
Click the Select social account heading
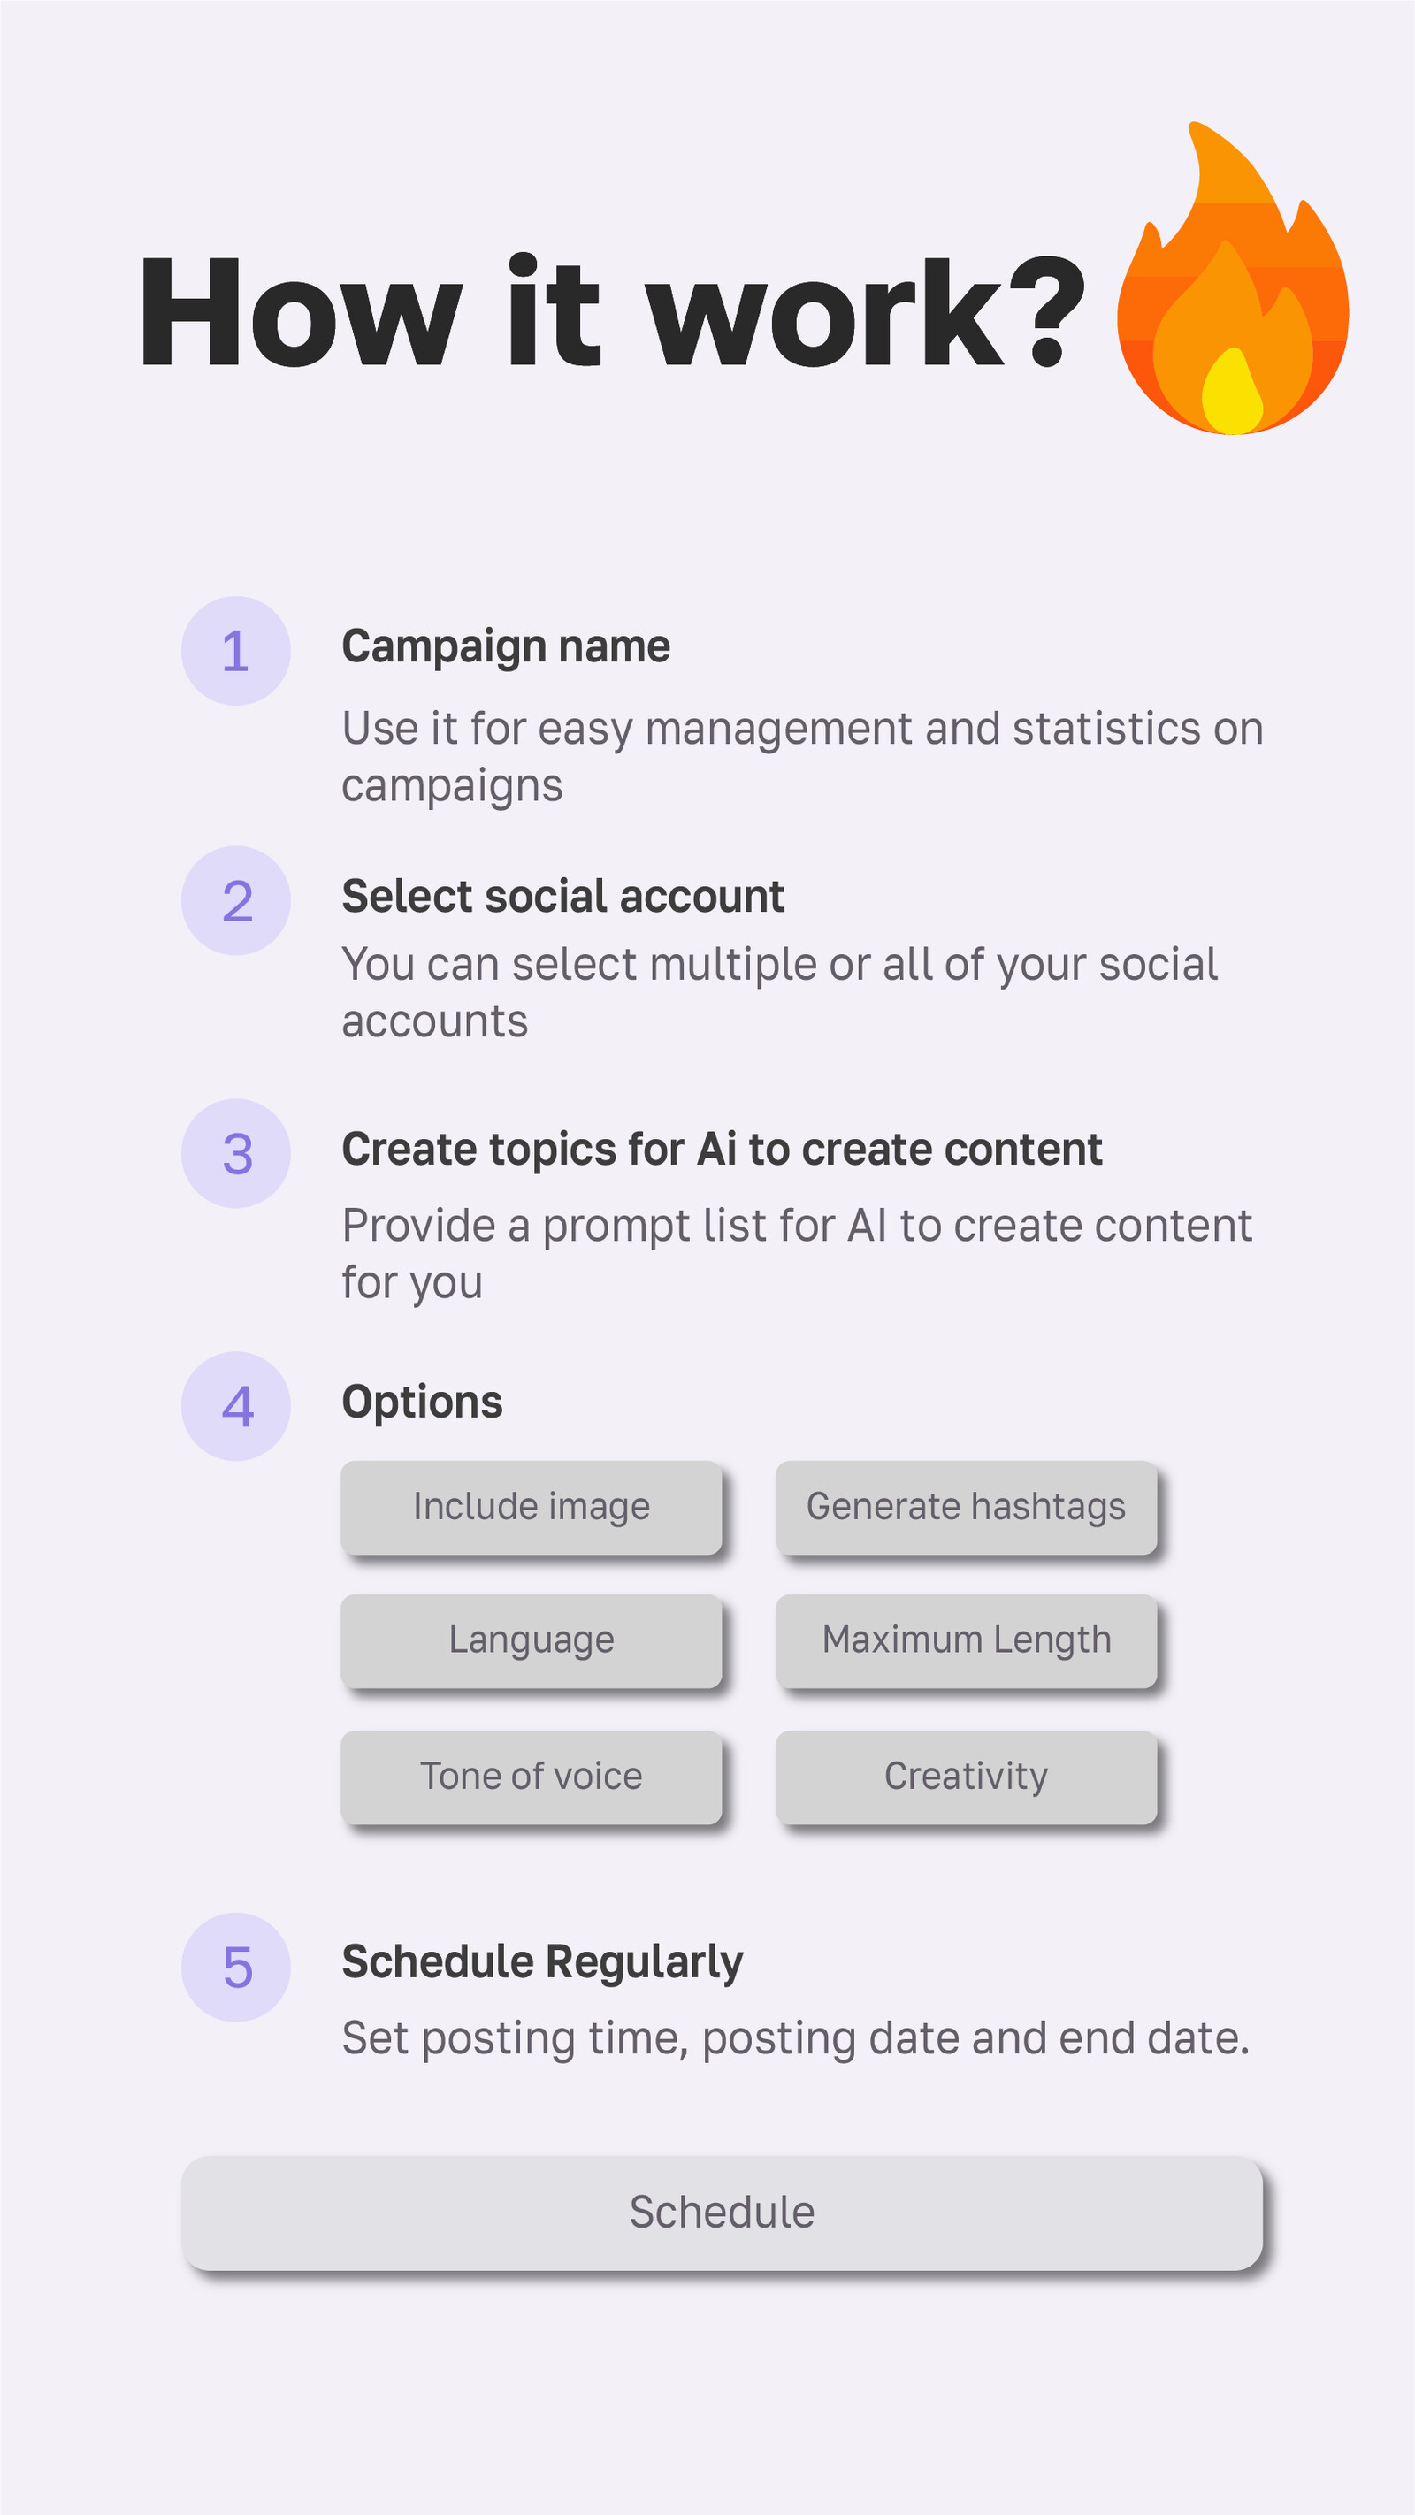(562, 898)
